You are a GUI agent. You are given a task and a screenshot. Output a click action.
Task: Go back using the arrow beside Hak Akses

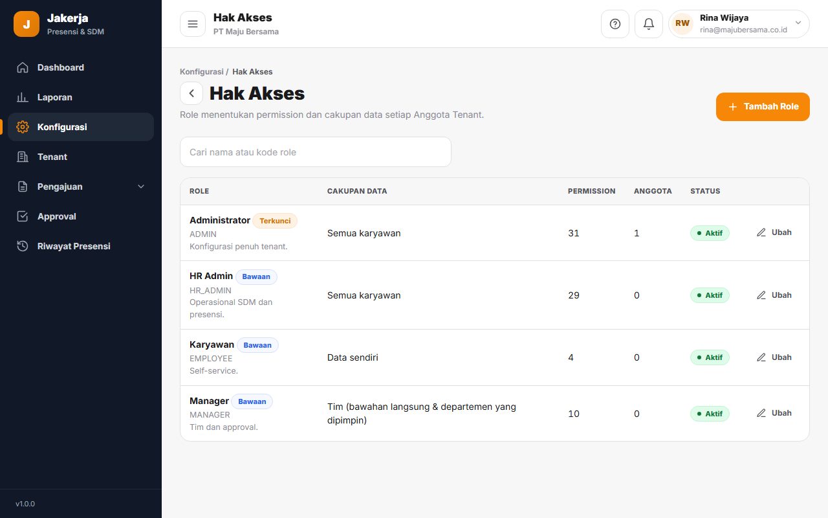click(x=191, y=93)
